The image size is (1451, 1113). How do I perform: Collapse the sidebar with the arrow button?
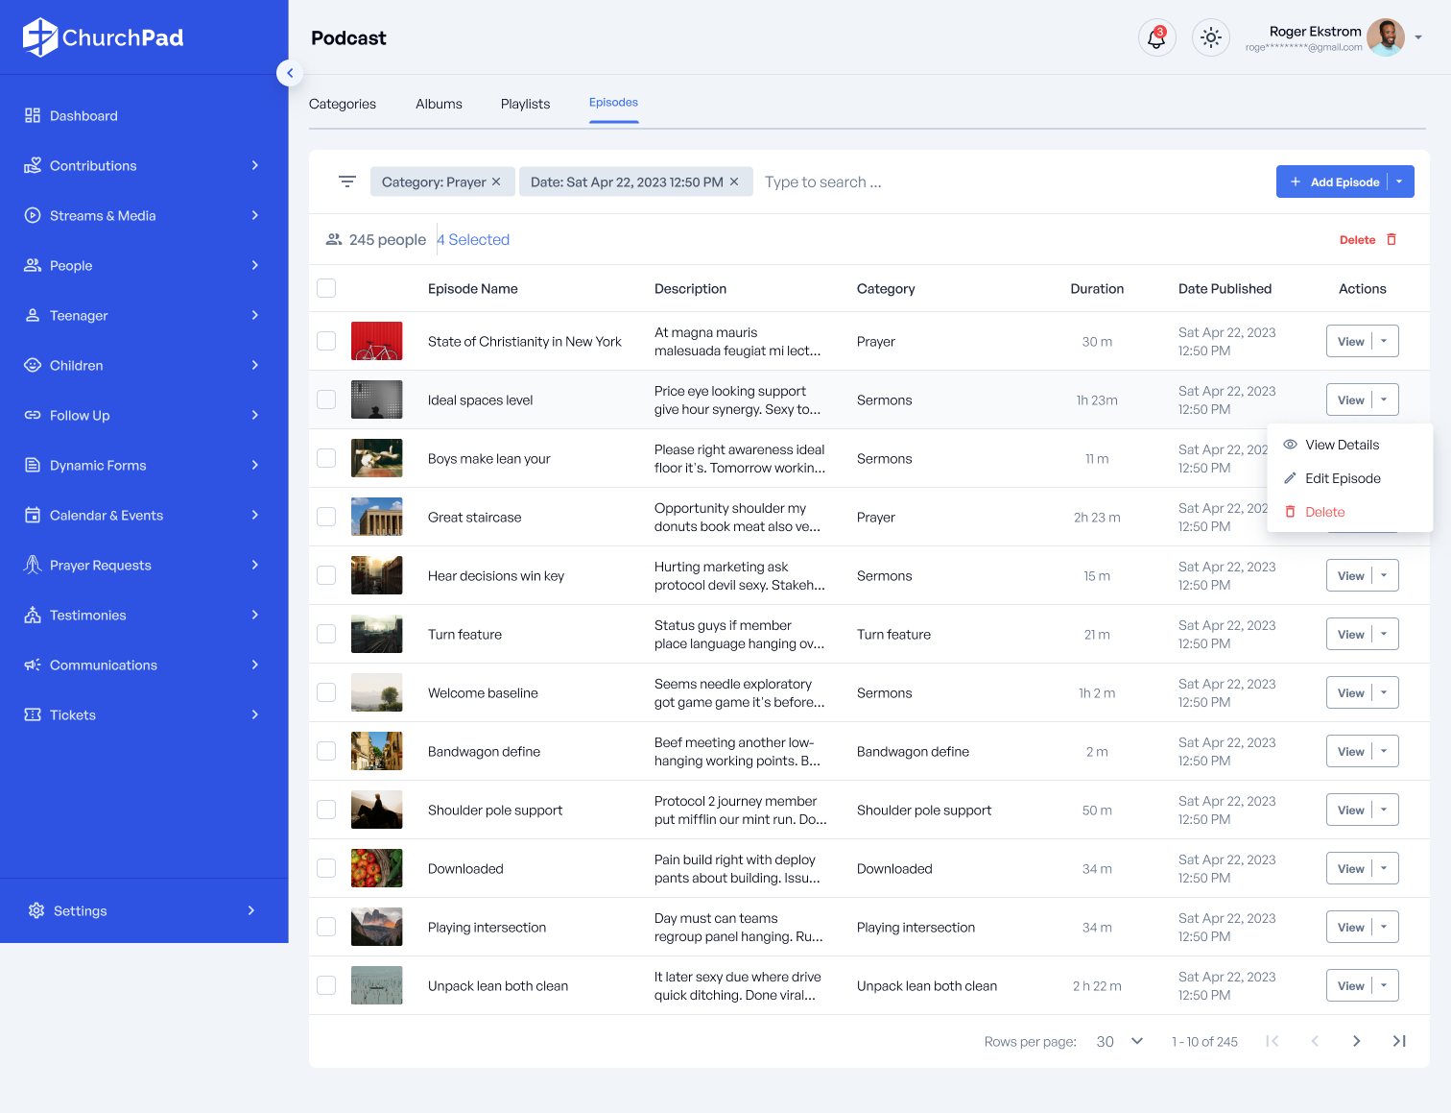click(290, 73)
